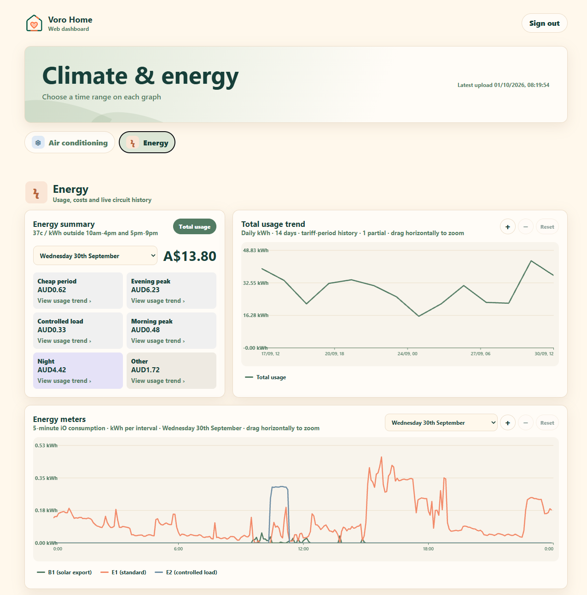Toggle E1 (standard) series in legend
587x595 pixels.
click(123, 572)
